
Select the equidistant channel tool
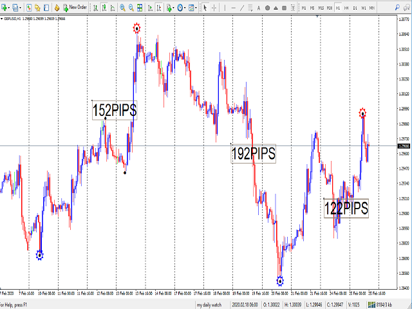point(250,8)
